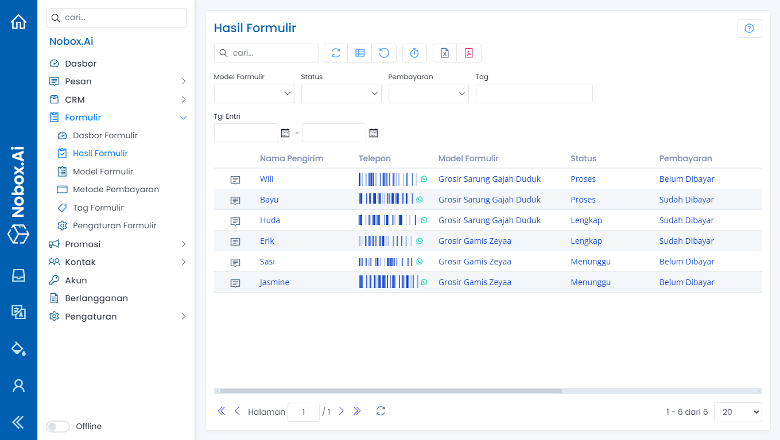Click the conversation icon beside Jasmine
780x440 pixels.
[x=235, y=283]
